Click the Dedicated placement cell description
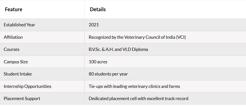 (138, 99)
